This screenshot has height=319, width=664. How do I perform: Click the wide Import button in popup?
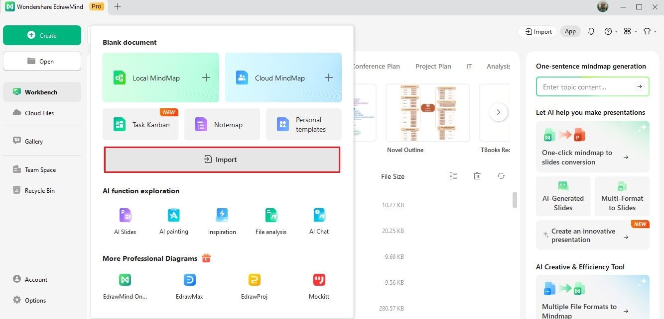tap(222, 159)
